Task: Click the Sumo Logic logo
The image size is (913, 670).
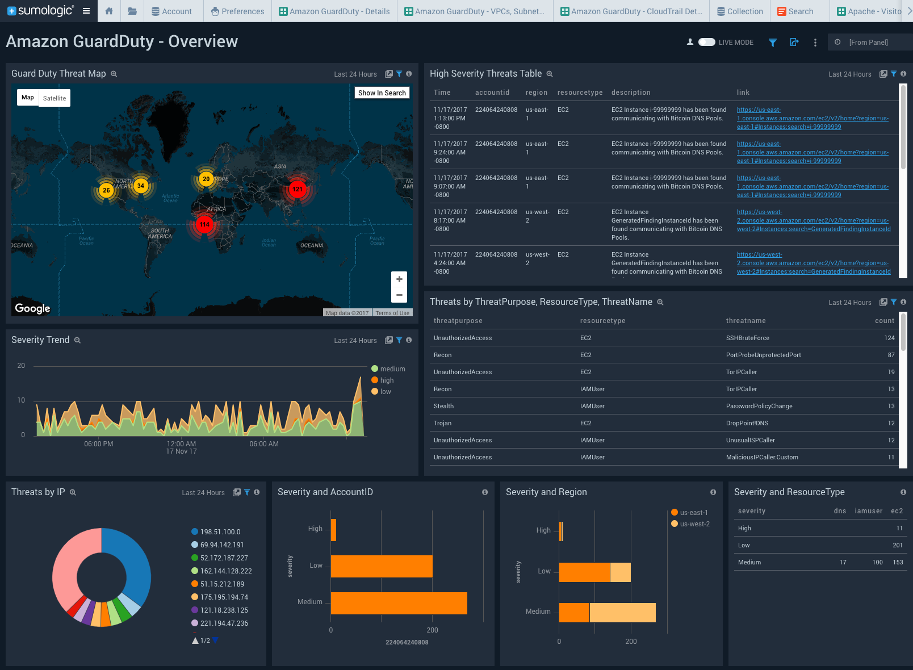Action: pos(40,11)
